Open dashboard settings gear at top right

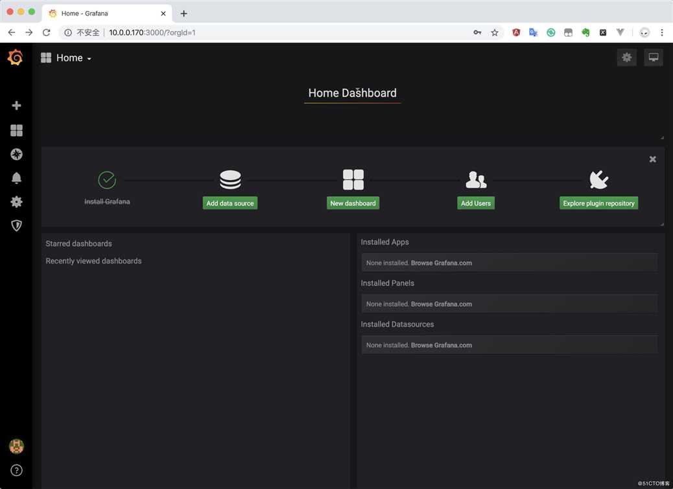tap(627, 58)
